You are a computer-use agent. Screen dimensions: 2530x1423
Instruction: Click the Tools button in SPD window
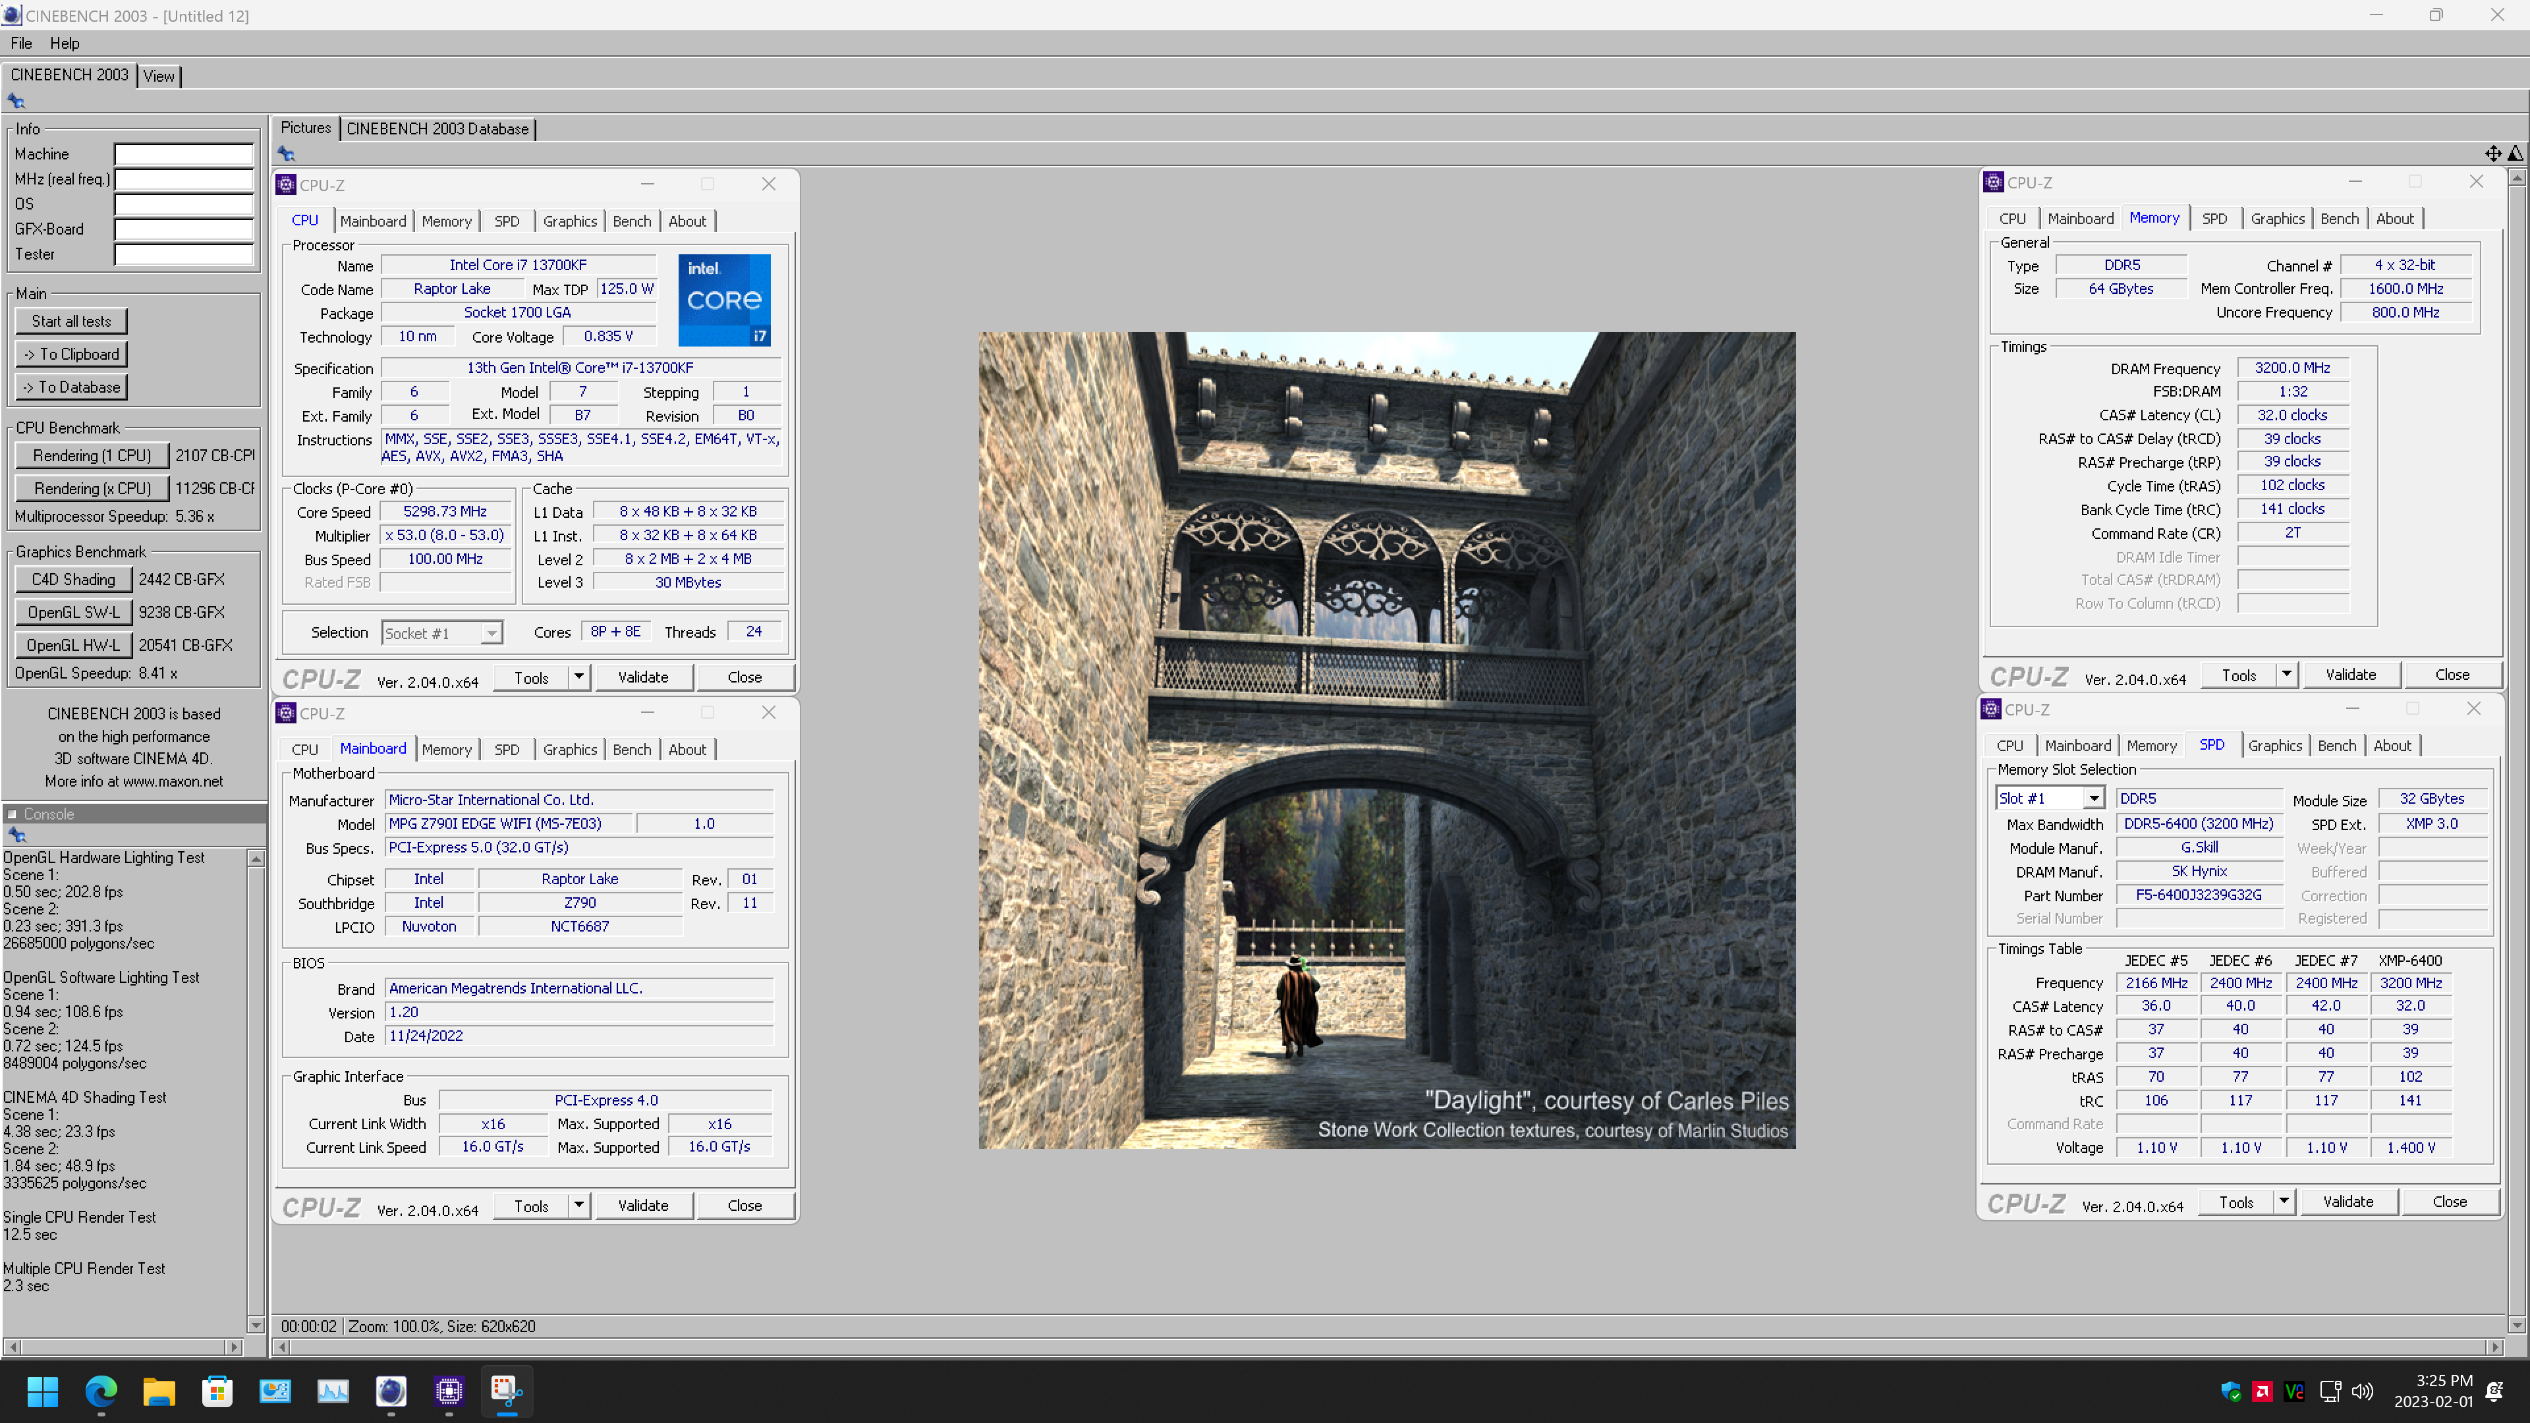point(2235,1202)
